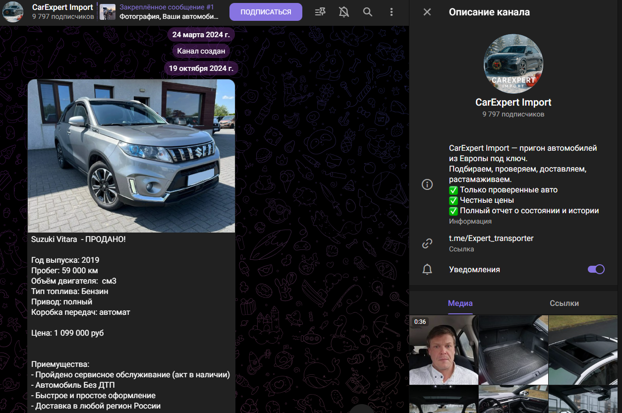Click the Описание канала panel title

(489, 12)
